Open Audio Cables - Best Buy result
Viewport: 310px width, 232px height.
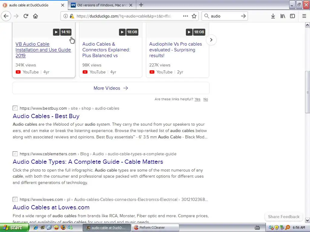(x=46, y=116)
